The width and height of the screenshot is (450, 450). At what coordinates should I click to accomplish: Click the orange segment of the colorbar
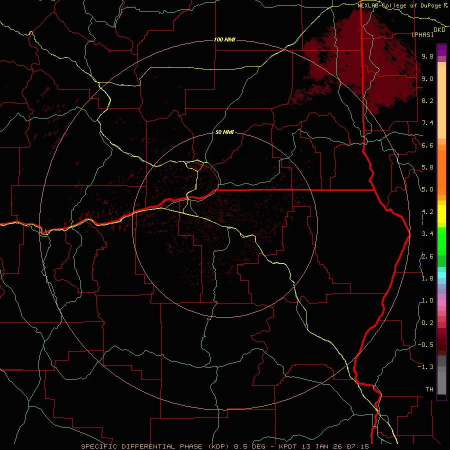pyautogui.click(x=441, y=172)
